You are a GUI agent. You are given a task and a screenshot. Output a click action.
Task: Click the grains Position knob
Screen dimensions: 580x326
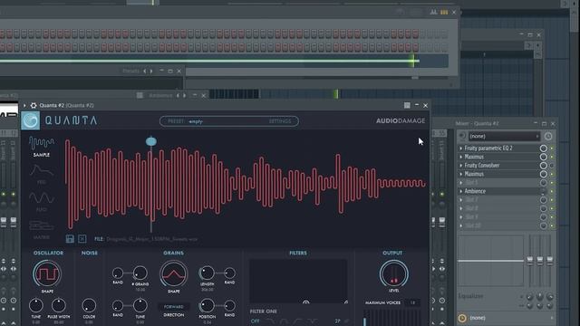(207, 306)
